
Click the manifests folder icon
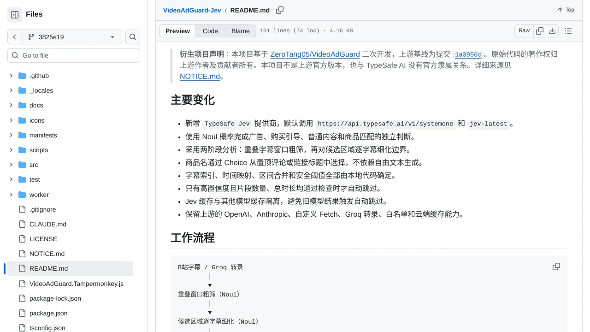pyautogui.click(x=22, y=135)
